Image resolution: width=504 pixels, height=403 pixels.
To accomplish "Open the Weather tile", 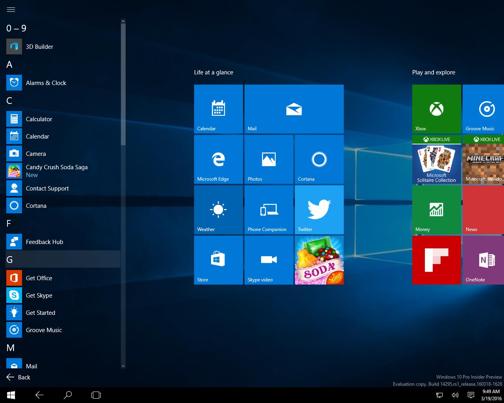I will click(x=219, y=210).
